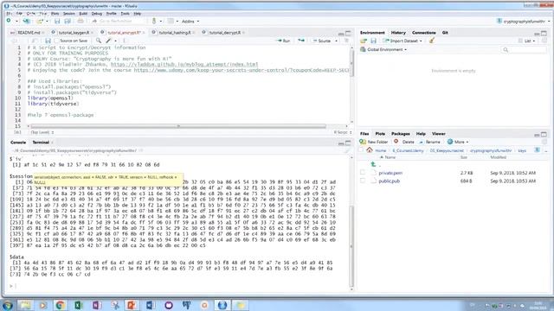Image resolution: width=554 pixels, height=311 pixels.
Task: Launch PowerPoint from the taskbar
Action: point(132,305)
